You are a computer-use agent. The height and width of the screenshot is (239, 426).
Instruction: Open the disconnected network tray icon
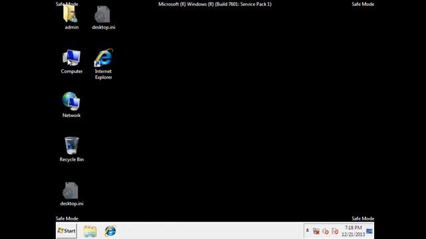tap(316, 231)
